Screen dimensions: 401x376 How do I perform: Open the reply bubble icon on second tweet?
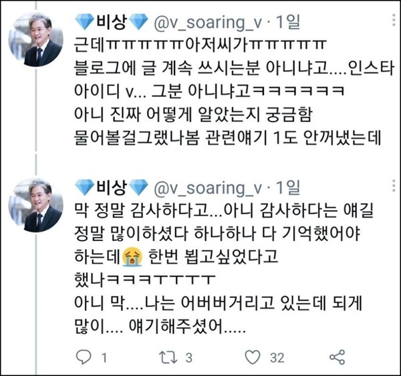point(84,357)
